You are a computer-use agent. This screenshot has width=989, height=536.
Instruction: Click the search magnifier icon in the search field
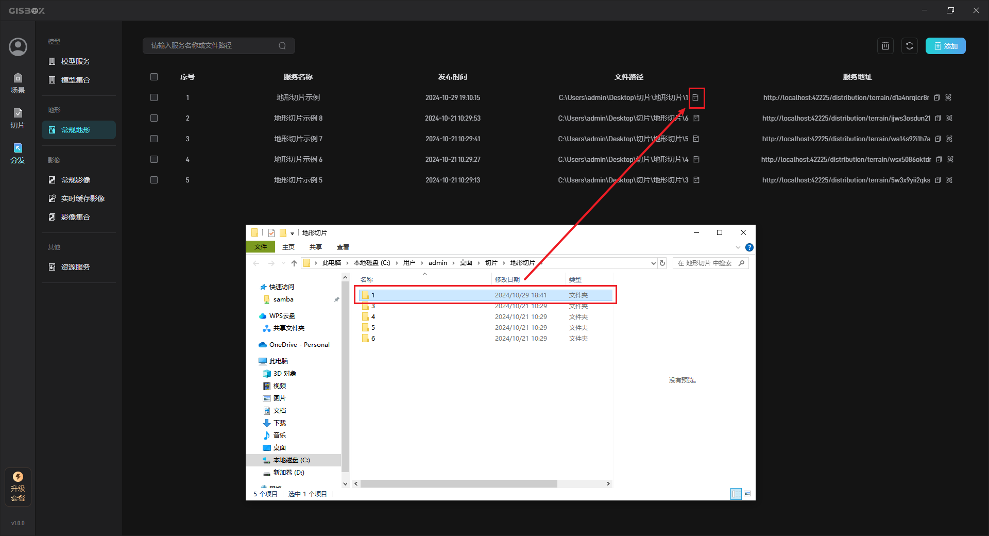(x=282, y=46)
